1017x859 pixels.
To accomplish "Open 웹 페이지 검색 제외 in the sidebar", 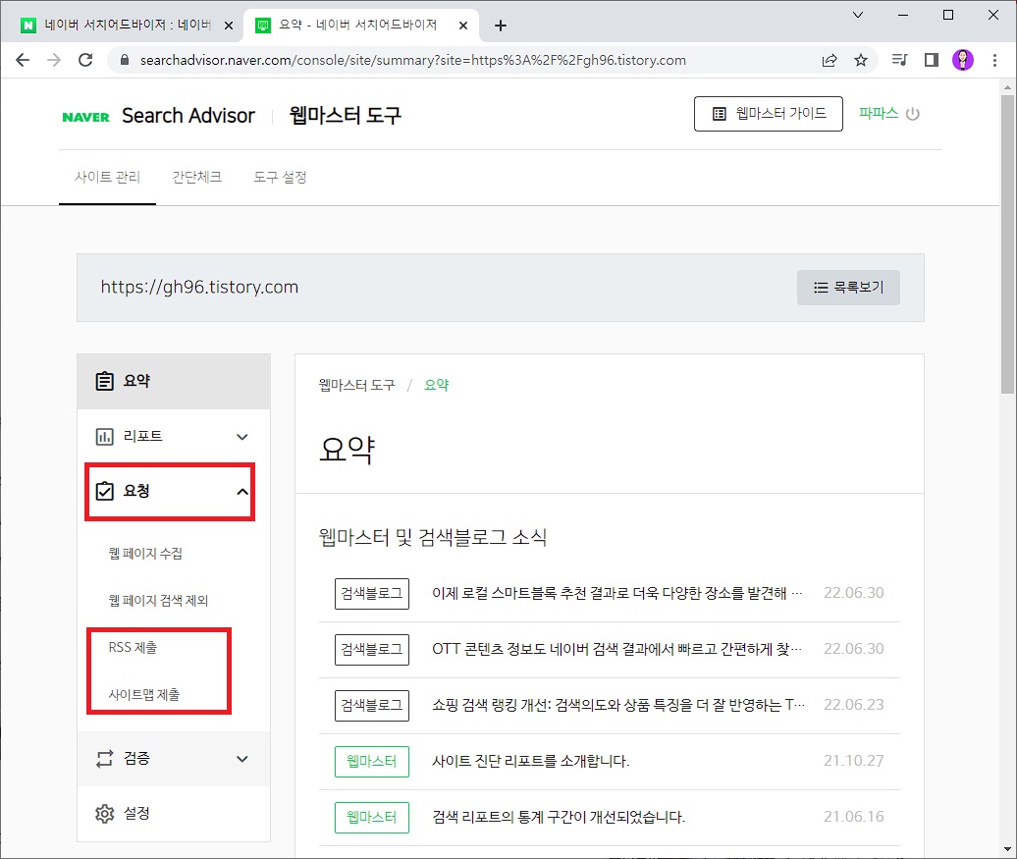I will click(158, 601).
